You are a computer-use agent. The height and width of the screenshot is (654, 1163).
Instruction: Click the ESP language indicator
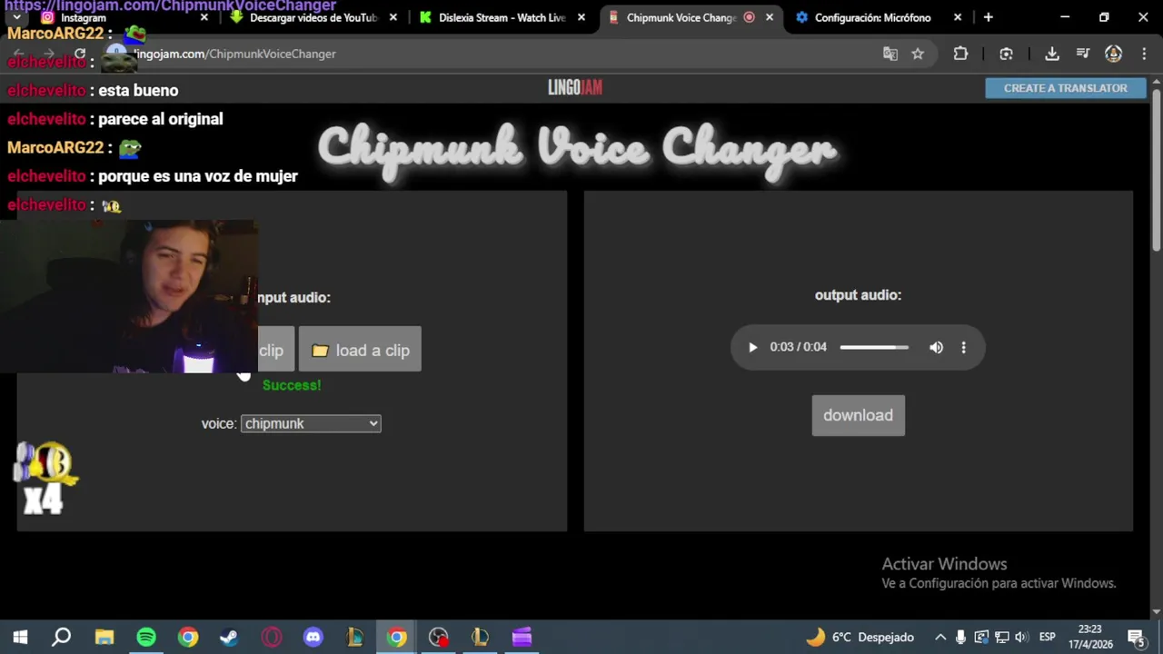[x=1047, y=637]
